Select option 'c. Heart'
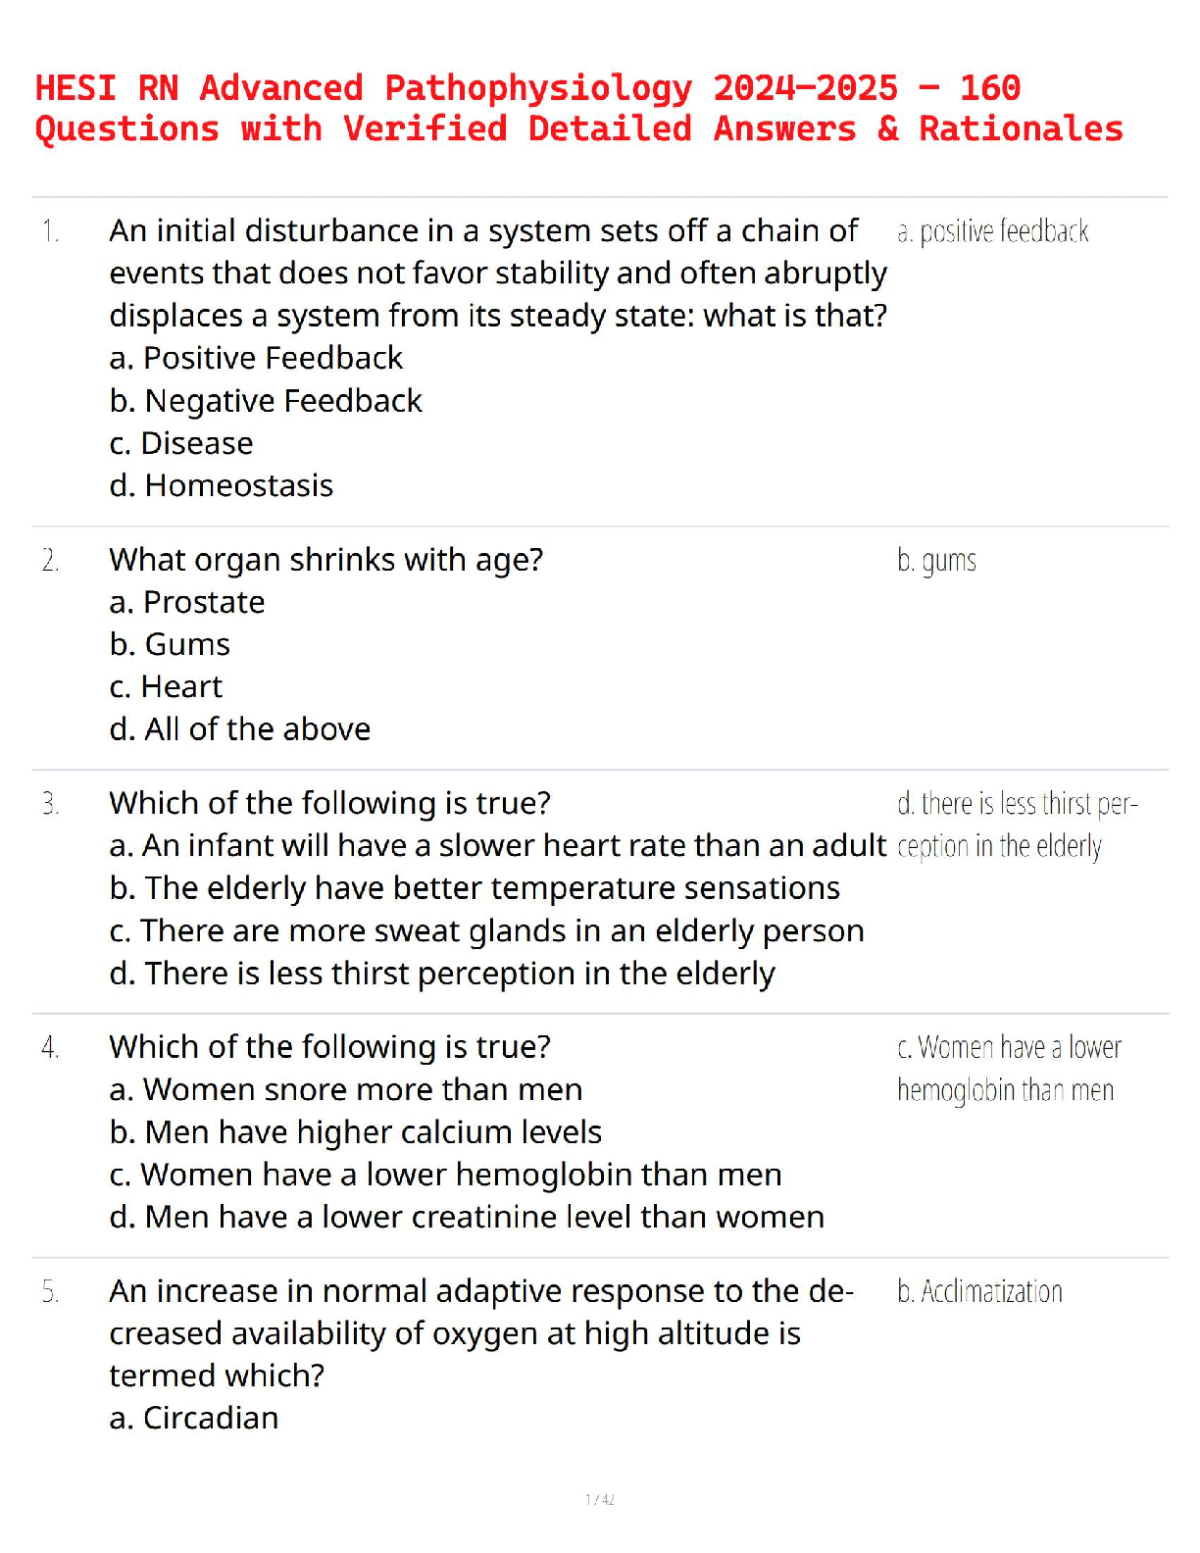The height and width of the screenshot is (1553, 1200). pos(166,686)
